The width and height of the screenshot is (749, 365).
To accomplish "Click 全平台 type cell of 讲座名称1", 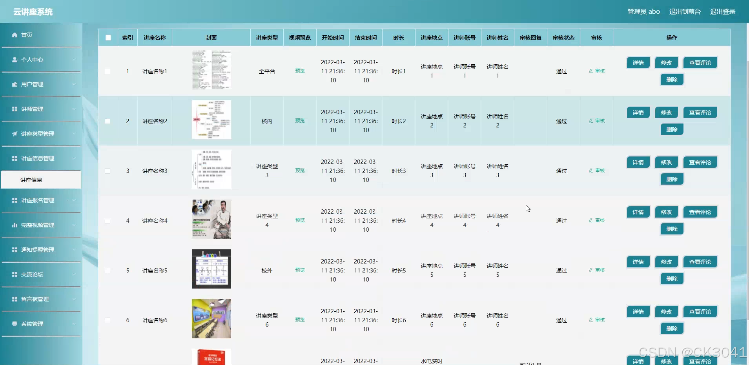I will point(267,71).
